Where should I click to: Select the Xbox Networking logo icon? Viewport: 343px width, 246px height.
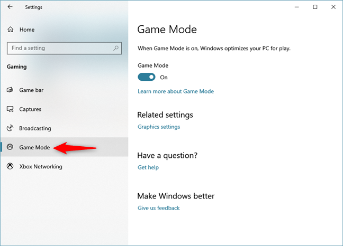point(10,166)
